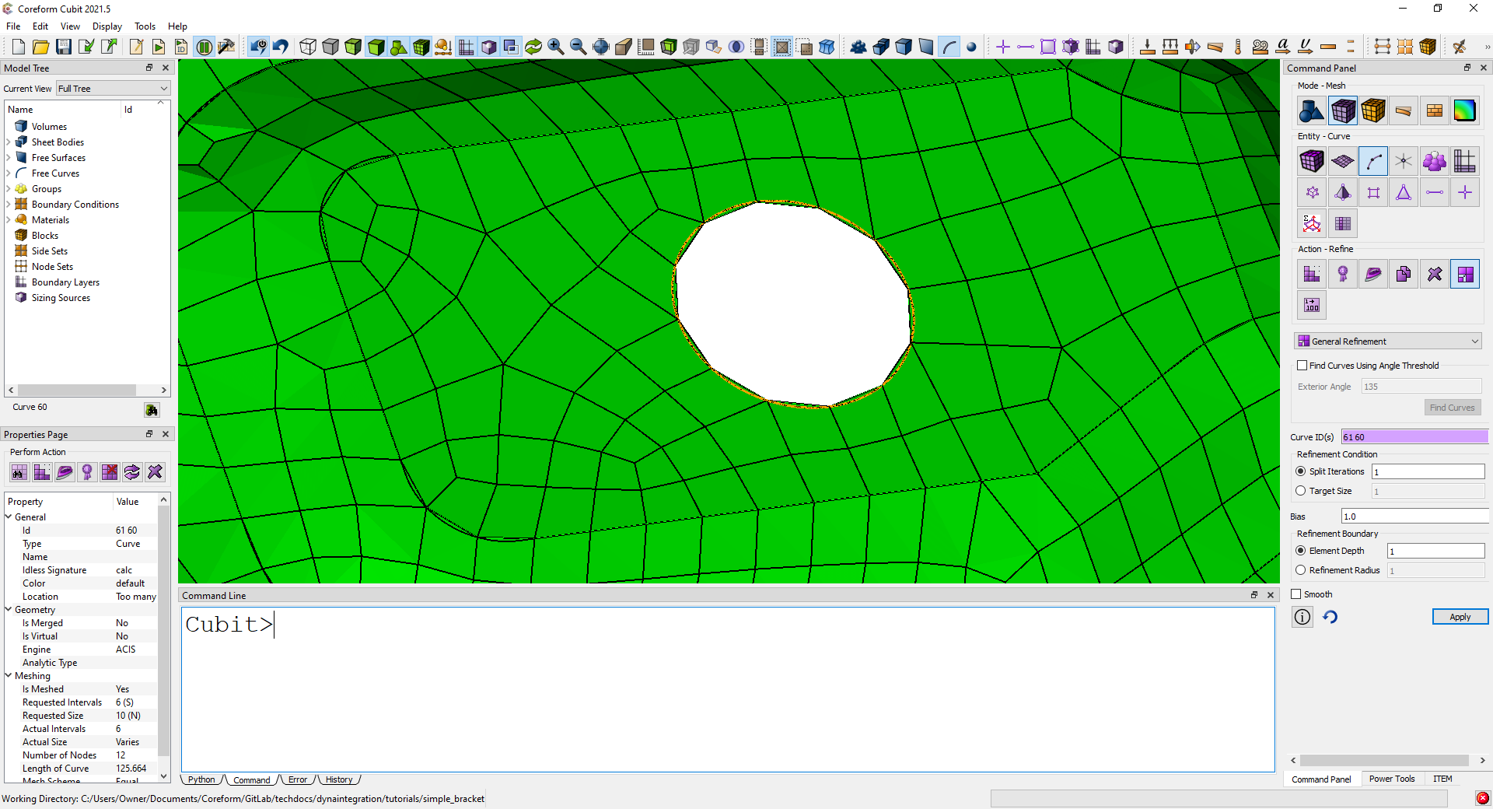Select the Target Size radio button

1301,491
